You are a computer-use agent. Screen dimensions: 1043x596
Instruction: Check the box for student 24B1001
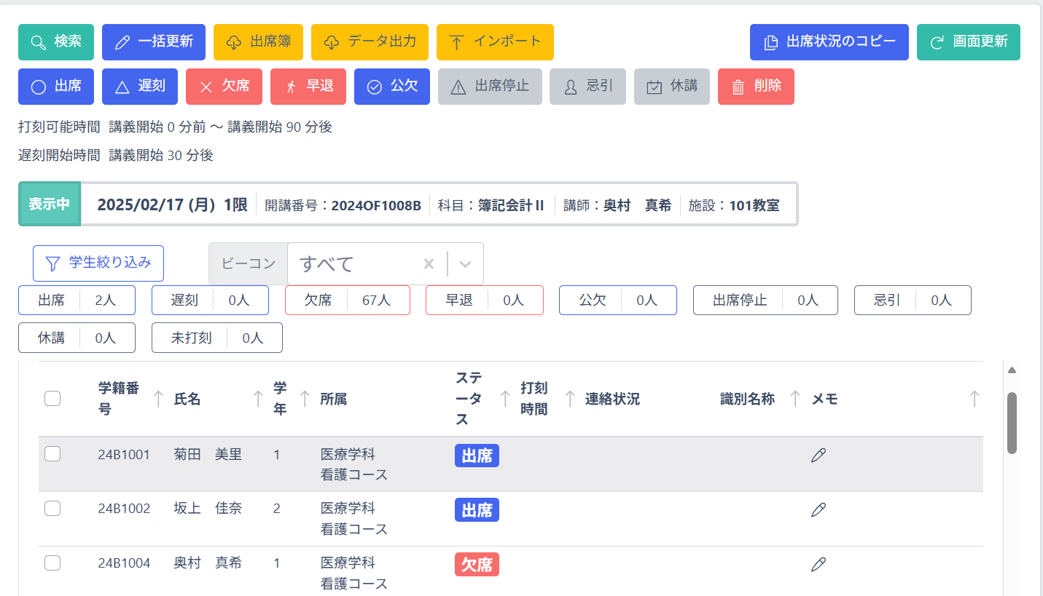tap(52, 454)
